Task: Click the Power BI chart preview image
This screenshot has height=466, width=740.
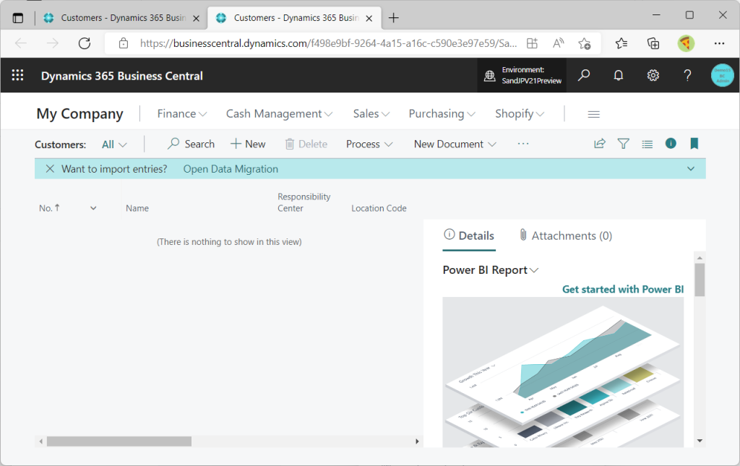Action: tap(563, 371)
